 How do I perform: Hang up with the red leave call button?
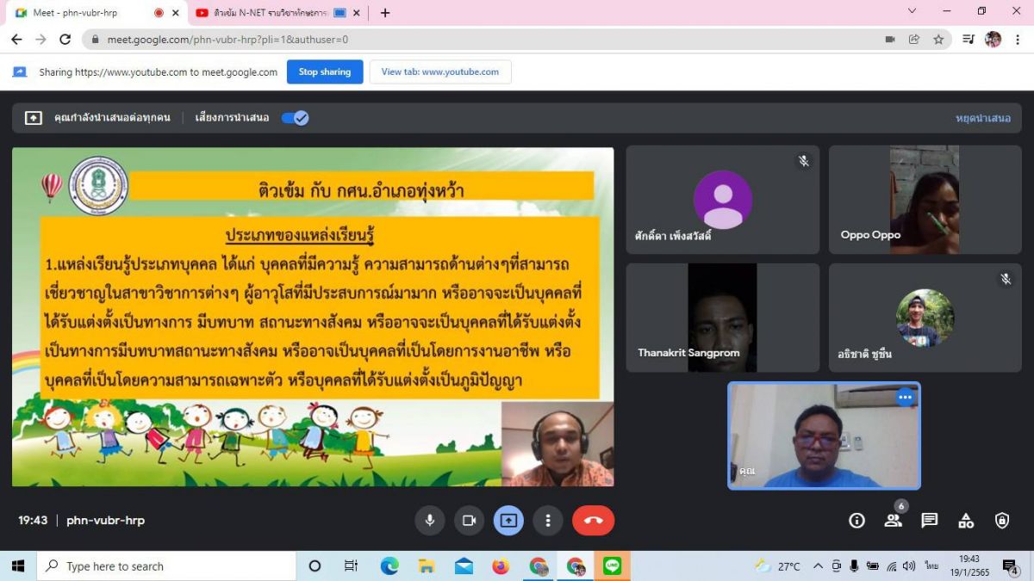(593, 521)
